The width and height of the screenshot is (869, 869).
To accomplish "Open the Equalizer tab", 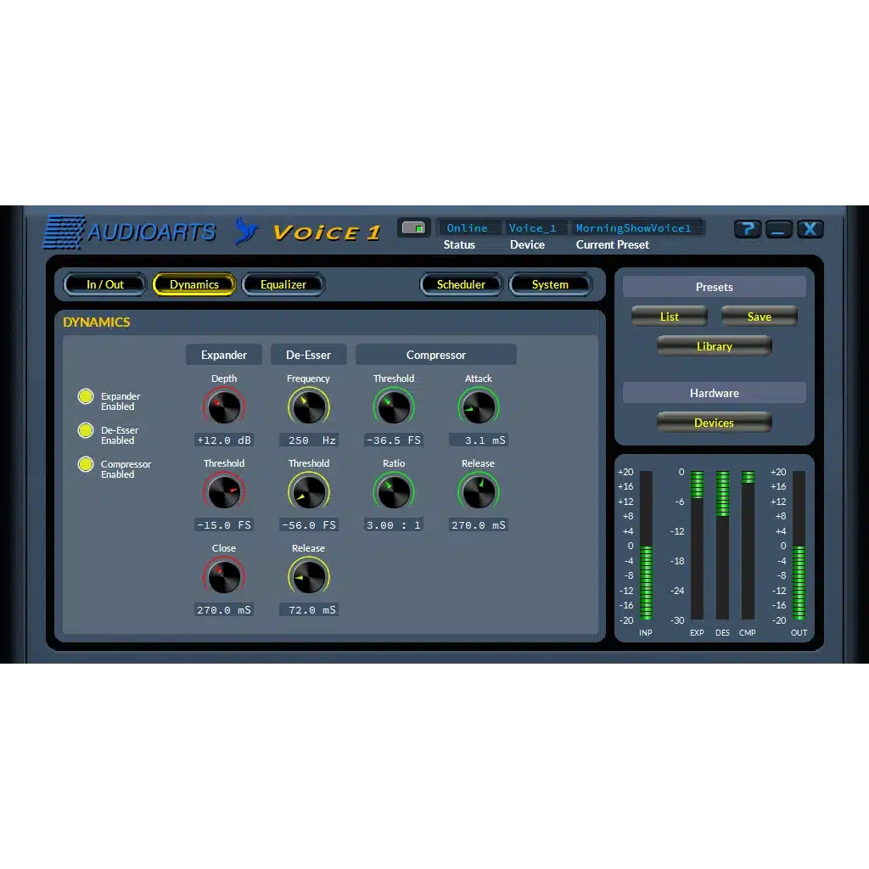I will coord(283,284).
